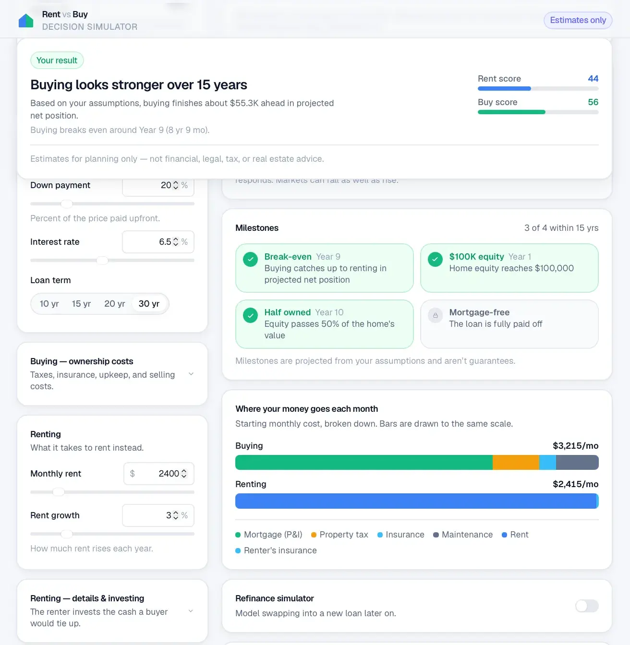Select the 20 yr loan term
The height and width of the screenshot is (645, 630).
click(x=114, y=304)
